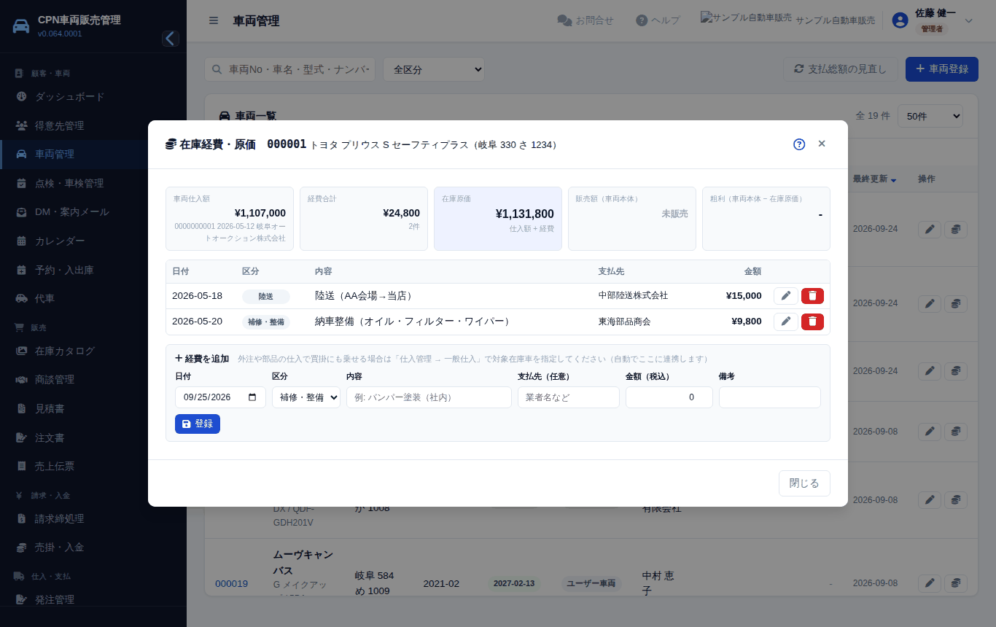Delete the 納車整備 expense row
The width and height of the screenshot is (996, 627).
[x=812, y=322]
